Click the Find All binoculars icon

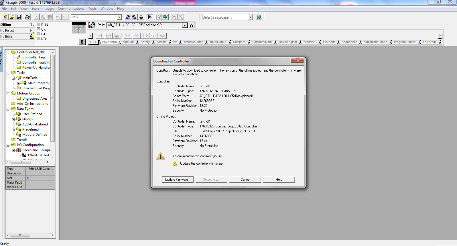[141, 17]
